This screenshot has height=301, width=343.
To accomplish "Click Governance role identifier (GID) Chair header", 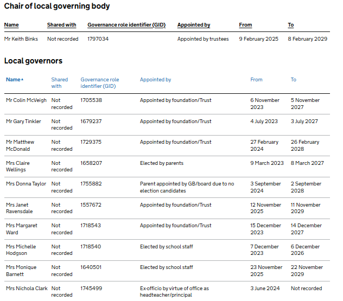I will [x=126, y=25].
